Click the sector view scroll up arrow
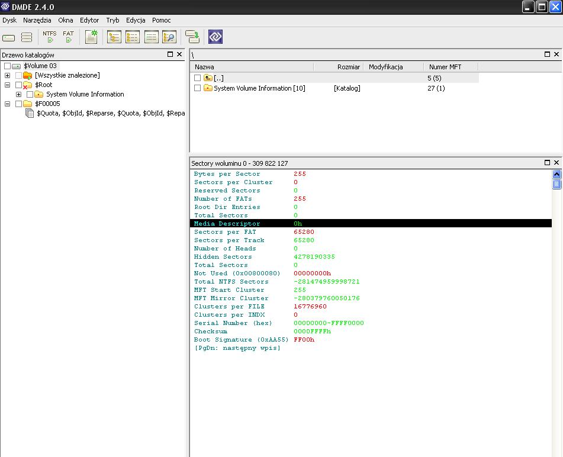563x457 pixels. pyautogui.click(x=556, y=174)
